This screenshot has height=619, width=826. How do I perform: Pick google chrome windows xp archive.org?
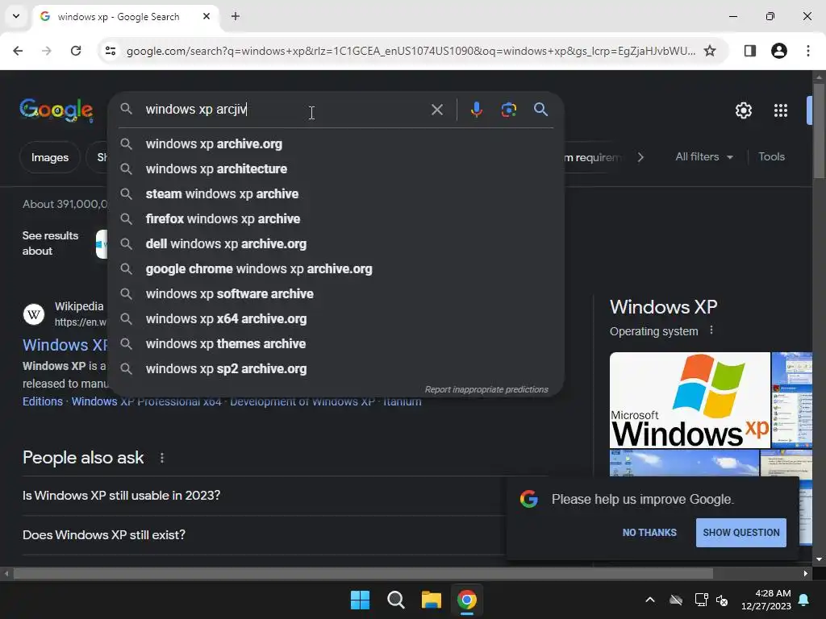pos(336,269)
